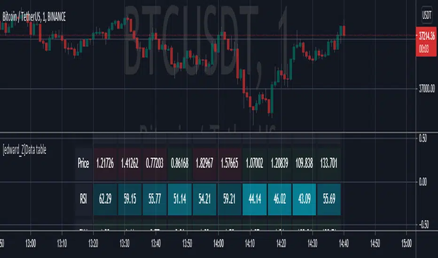Click the 13:50 time axis label

tap(187, 244)
